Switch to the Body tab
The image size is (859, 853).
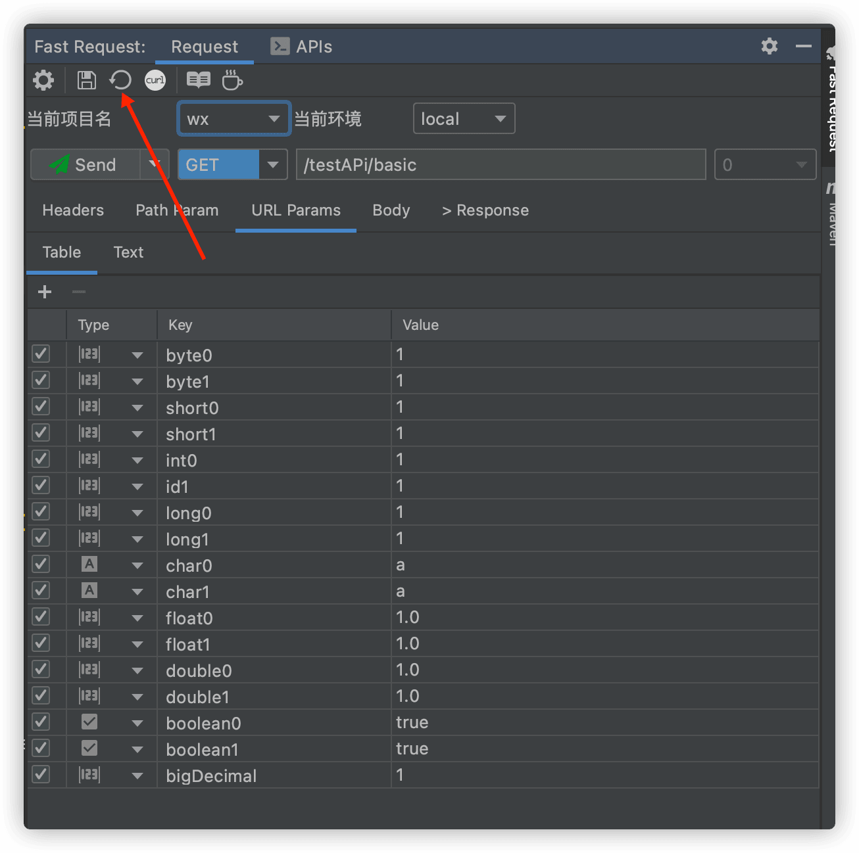click(x=391, y=210)
